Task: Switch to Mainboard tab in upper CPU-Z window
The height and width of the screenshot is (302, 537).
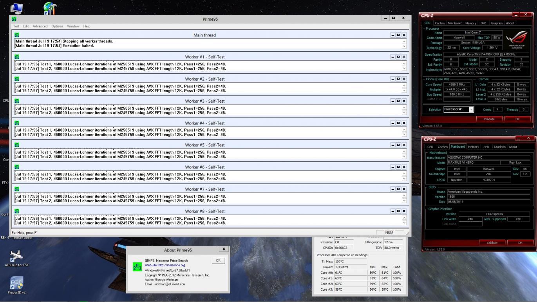Action: coord(455,23)
